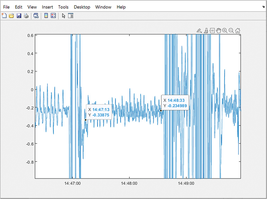Toggle the Data Tips tool on axes

212,31
